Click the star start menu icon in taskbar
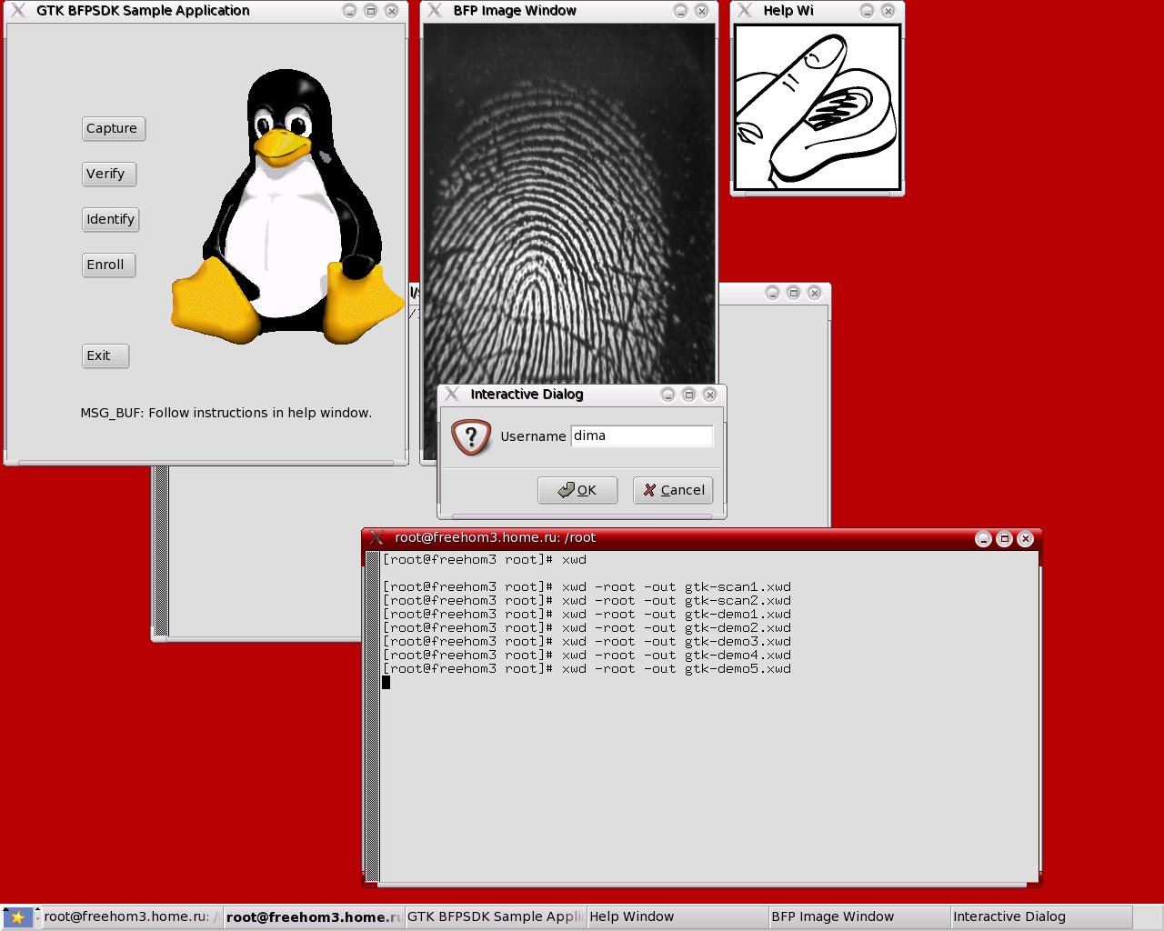Screen dimensions: 1164x931 (16, 917)
